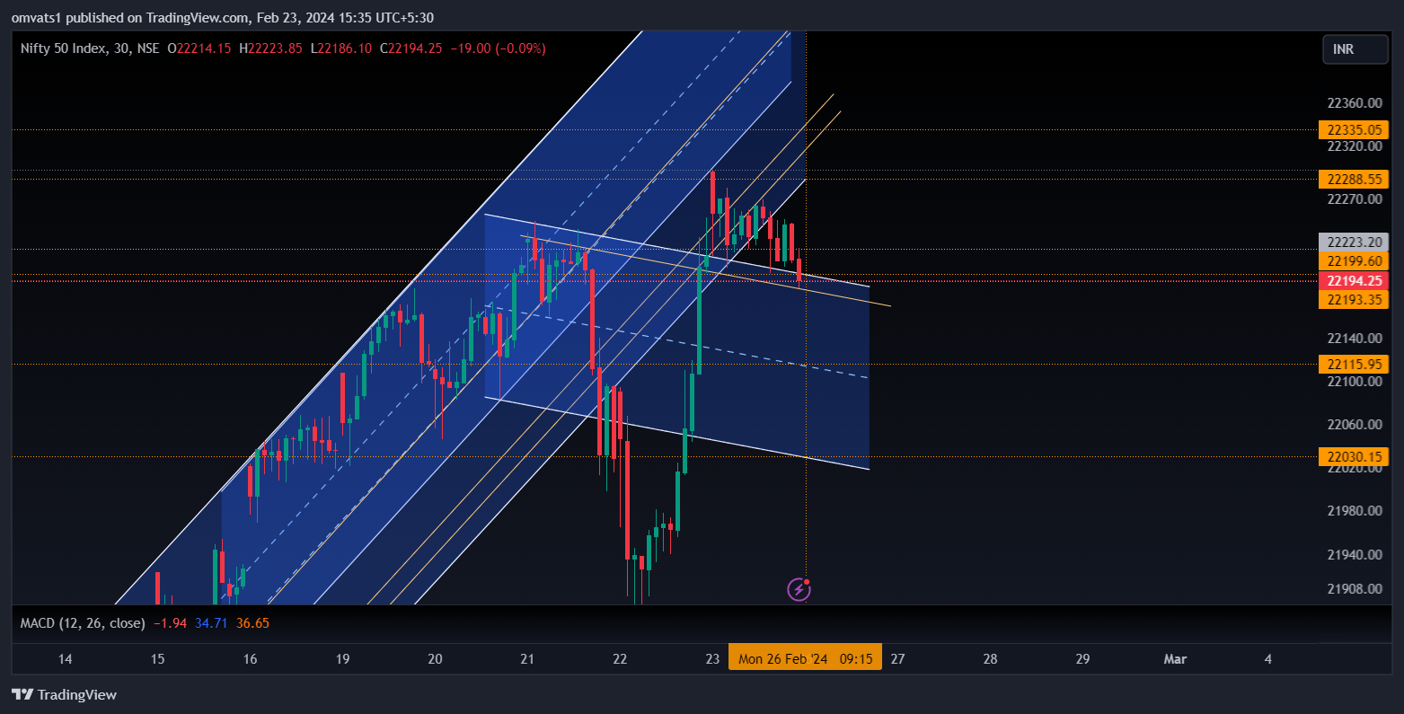
Task: Click the 22335.05 orange price label
Action: coord(1354,129)
